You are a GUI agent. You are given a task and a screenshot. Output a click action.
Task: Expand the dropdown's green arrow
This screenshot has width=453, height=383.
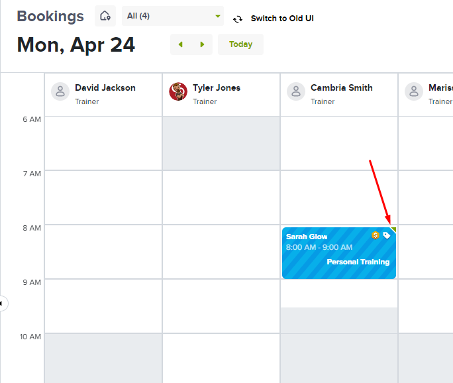click(x=218, y=16)
